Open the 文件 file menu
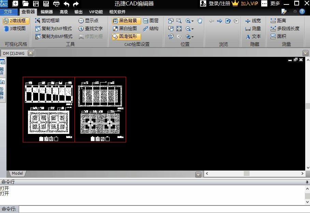Viewport: 310px width, 213px height. tap(8, 12)
